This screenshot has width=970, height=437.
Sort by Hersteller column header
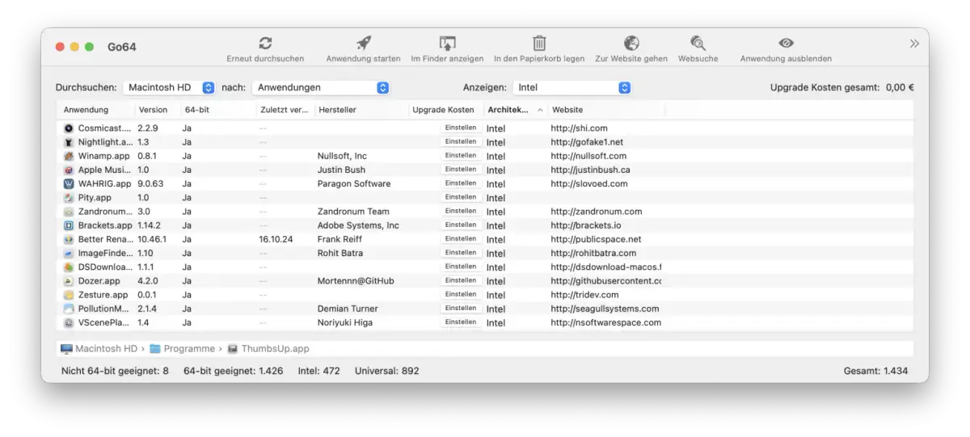337,110
